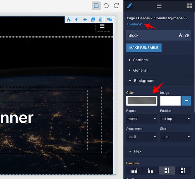Image resolution: width=195 pixels, height=179 pixels.
Task: Open the Size dropdown showing auto
Action: (x=176, y=137)
